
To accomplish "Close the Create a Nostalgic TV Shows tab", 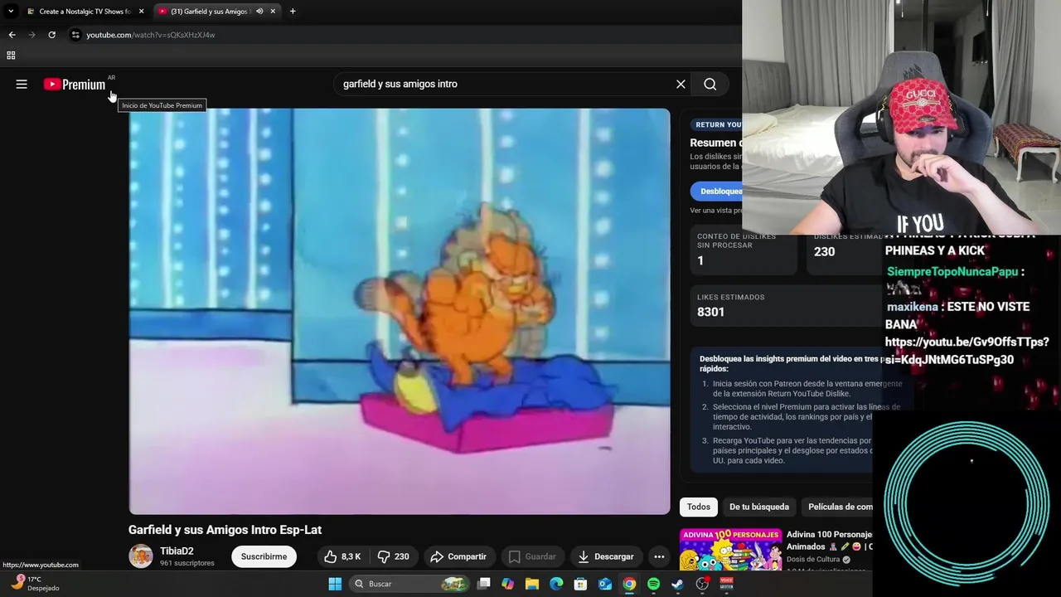I will pyautogui.click(x=141, y=12).
